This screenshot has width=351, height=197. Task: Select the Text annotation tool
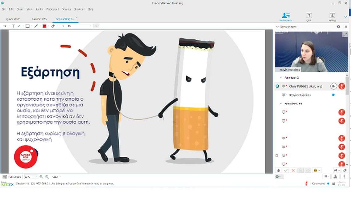tap(14, 26)
